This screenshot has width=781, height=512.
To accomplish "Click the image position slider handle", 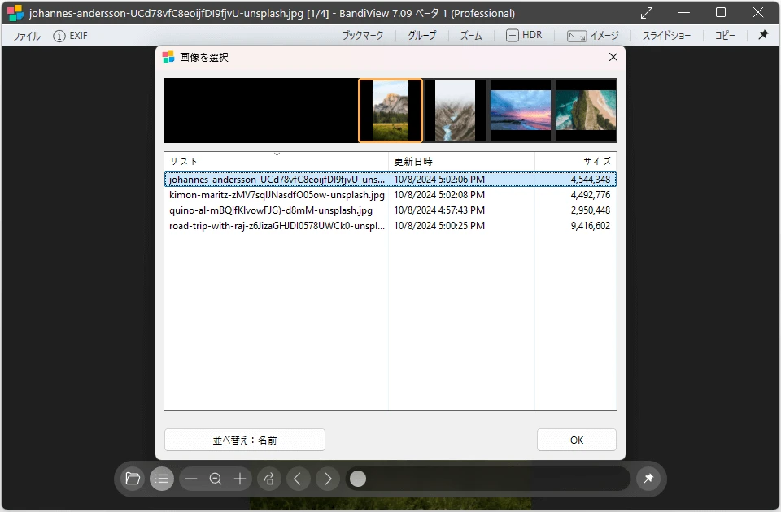I will pyautogui.click(x=358, y=479).
